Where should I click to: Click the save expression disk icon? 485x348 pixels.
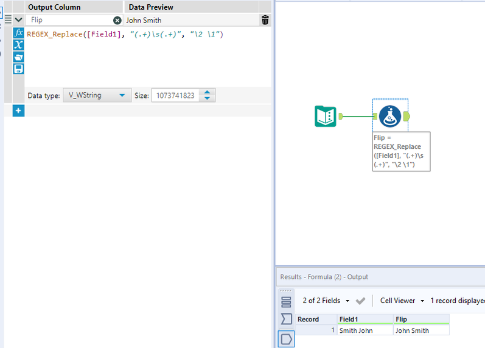click(x=18, y=69)
